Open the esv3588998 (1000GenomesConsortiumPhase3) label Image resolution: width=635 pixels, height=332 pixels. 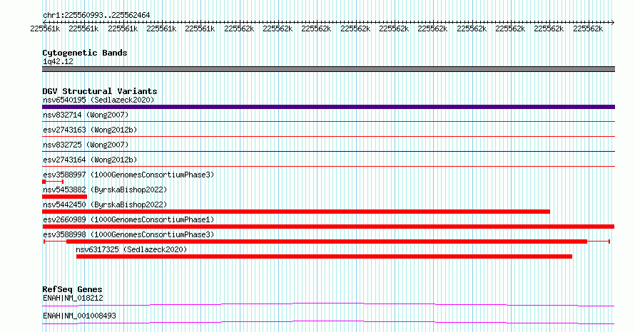click(x=128, y=234)
